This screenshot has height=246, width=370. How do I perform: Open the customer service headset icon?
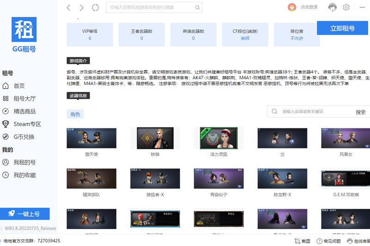click(x=332, y=7)
